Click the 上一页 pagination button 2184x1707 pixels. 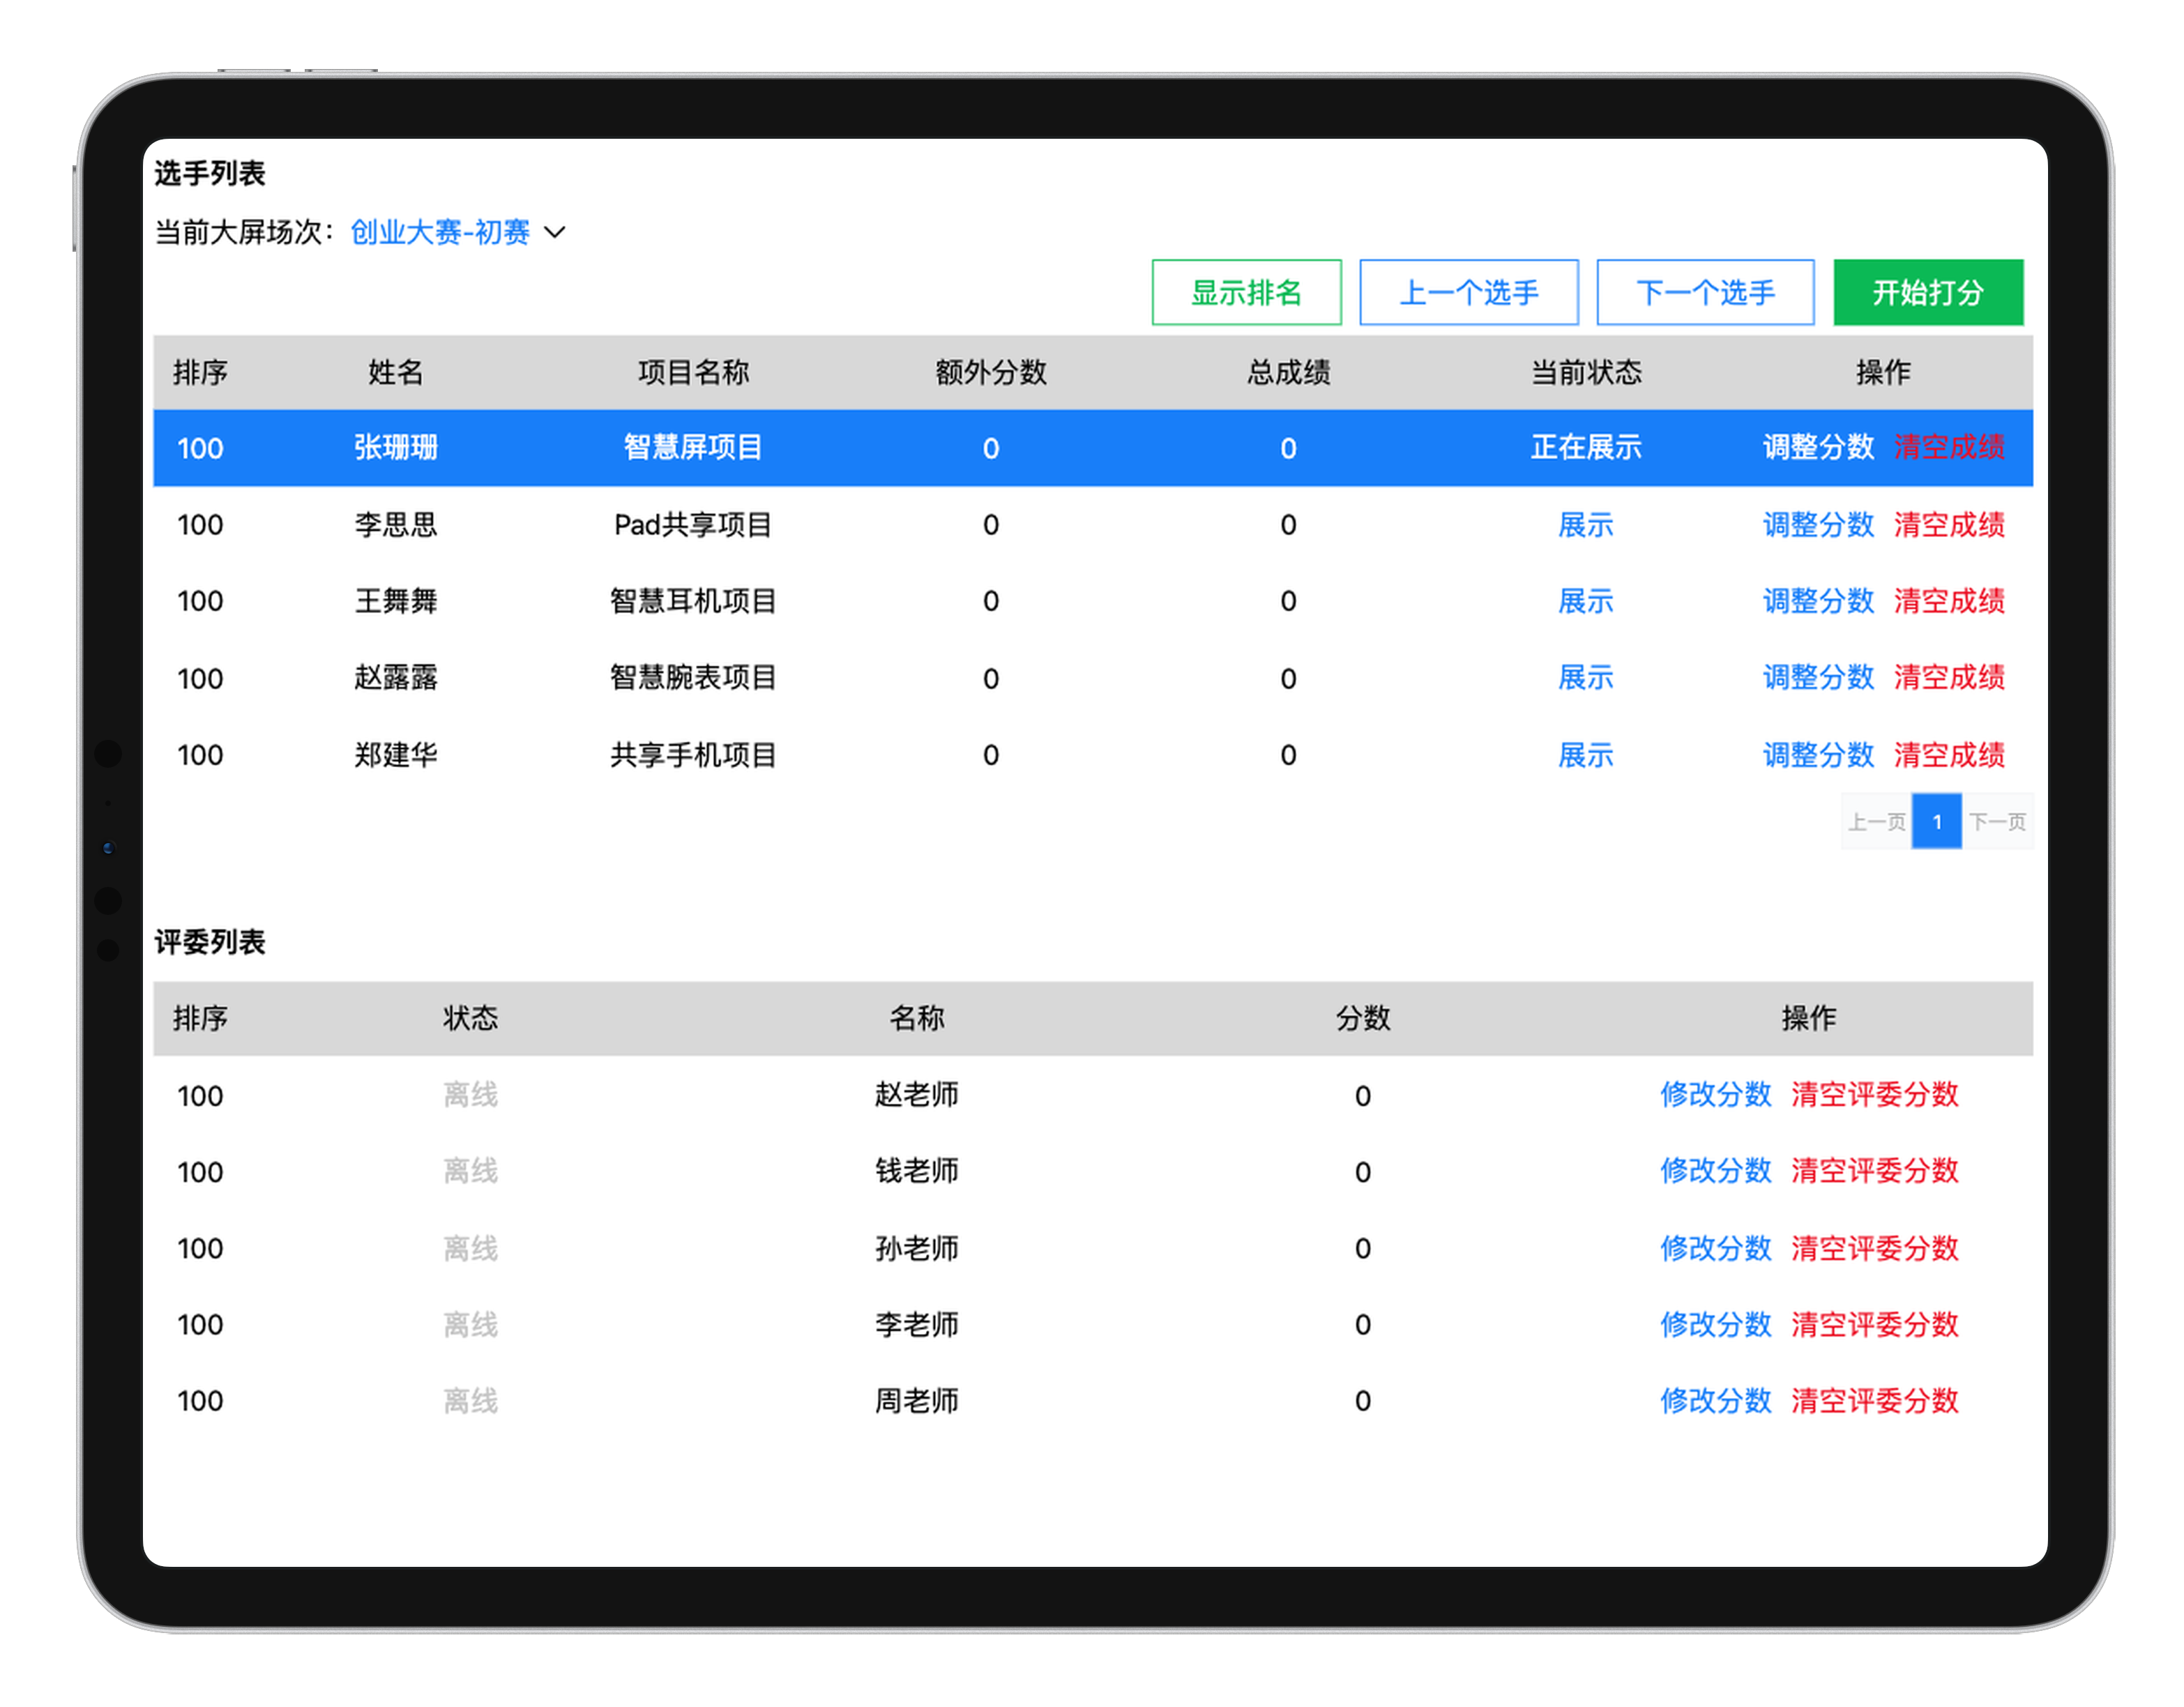pos(1876,822)
